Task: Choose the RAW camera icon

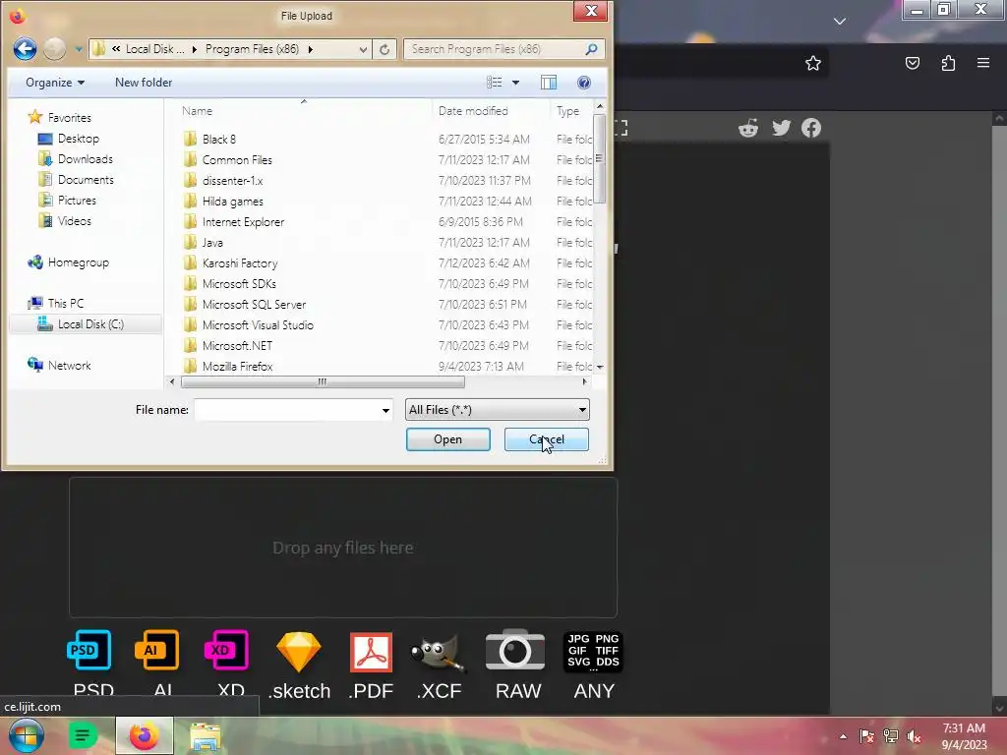Action: click(515, 650)
